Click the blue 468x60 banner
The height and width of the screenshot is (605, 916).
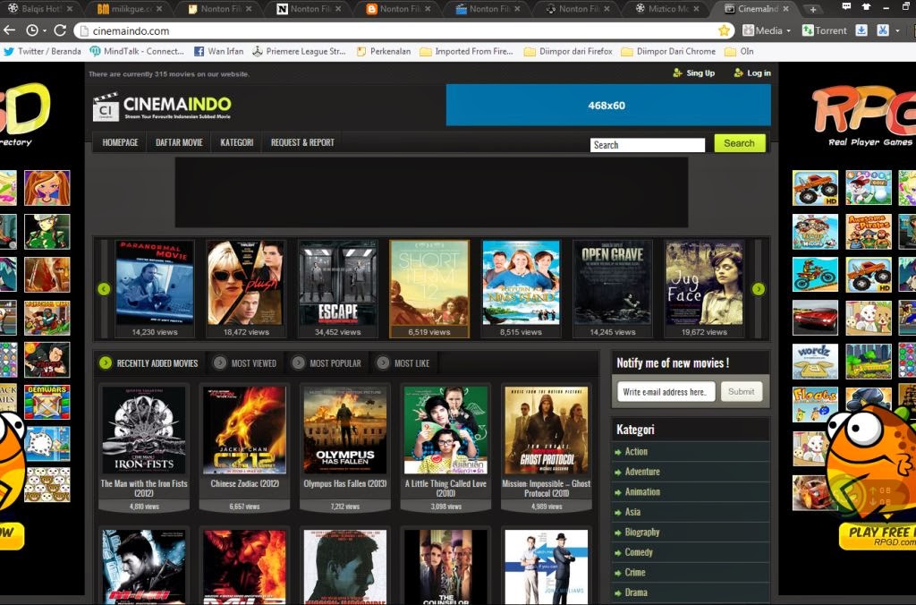pos(608,106)
